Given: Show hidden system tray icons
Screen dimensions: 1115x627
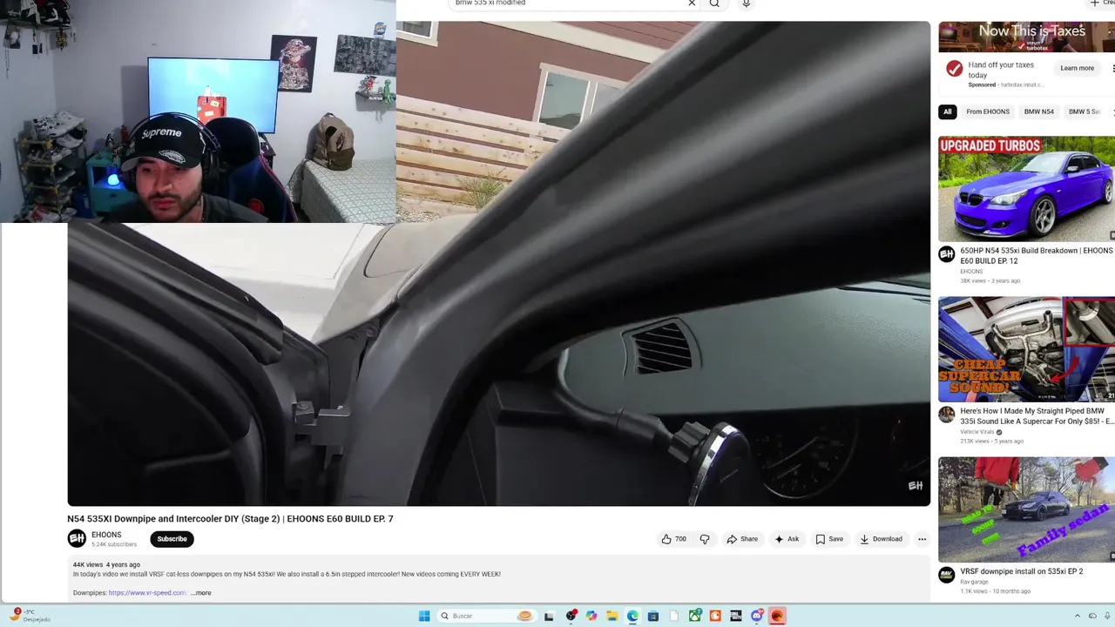Looking at the screenshot, I should pos(1077,616).
